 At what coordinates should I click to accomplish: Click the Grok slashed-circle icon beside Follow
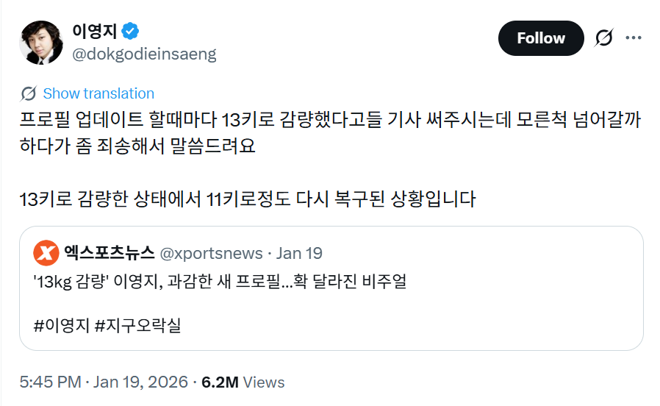tap(603, 38)
